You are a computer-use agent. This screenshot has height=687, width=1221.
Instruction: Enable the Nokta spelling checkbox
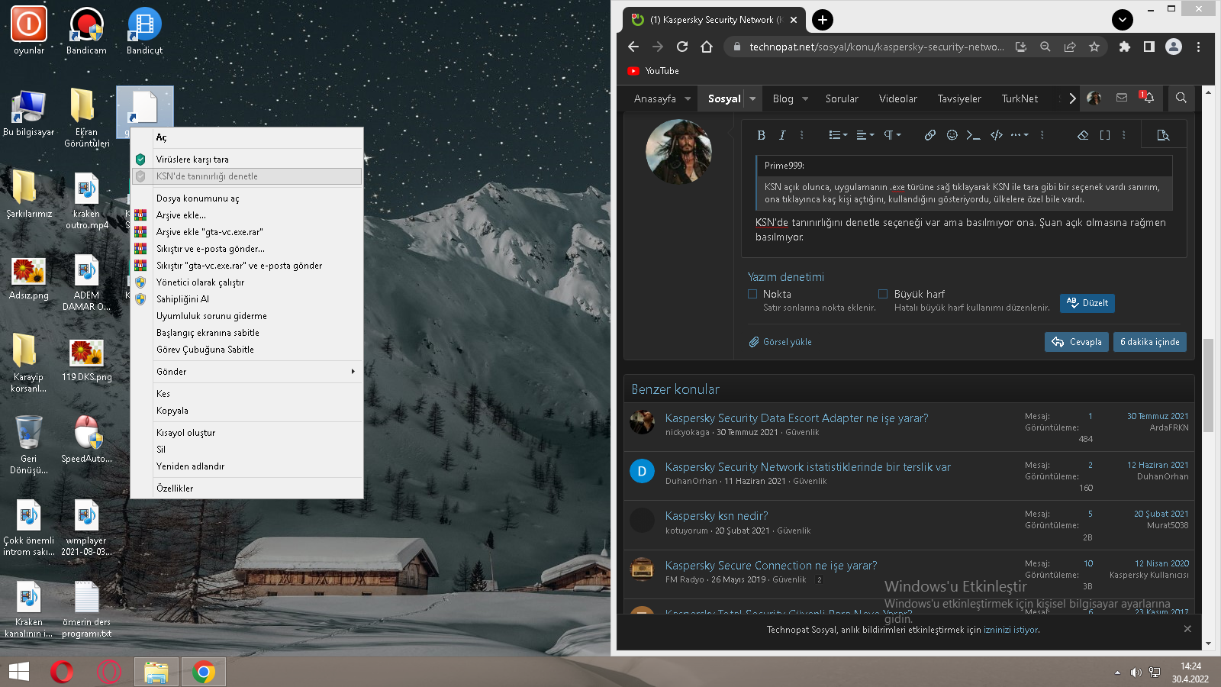[x=752, y=294]
